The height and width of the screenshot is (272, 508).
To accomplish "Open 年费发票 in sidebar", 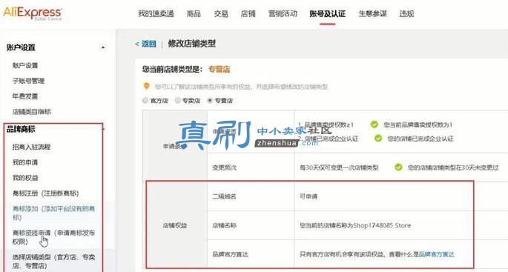I will point(25,96).
